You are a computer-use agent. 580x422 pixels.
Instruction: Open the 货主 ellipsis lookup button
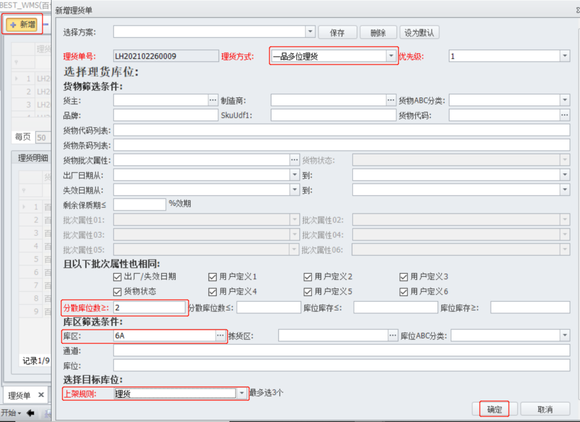pyautogui.click(x=212, y=100)
